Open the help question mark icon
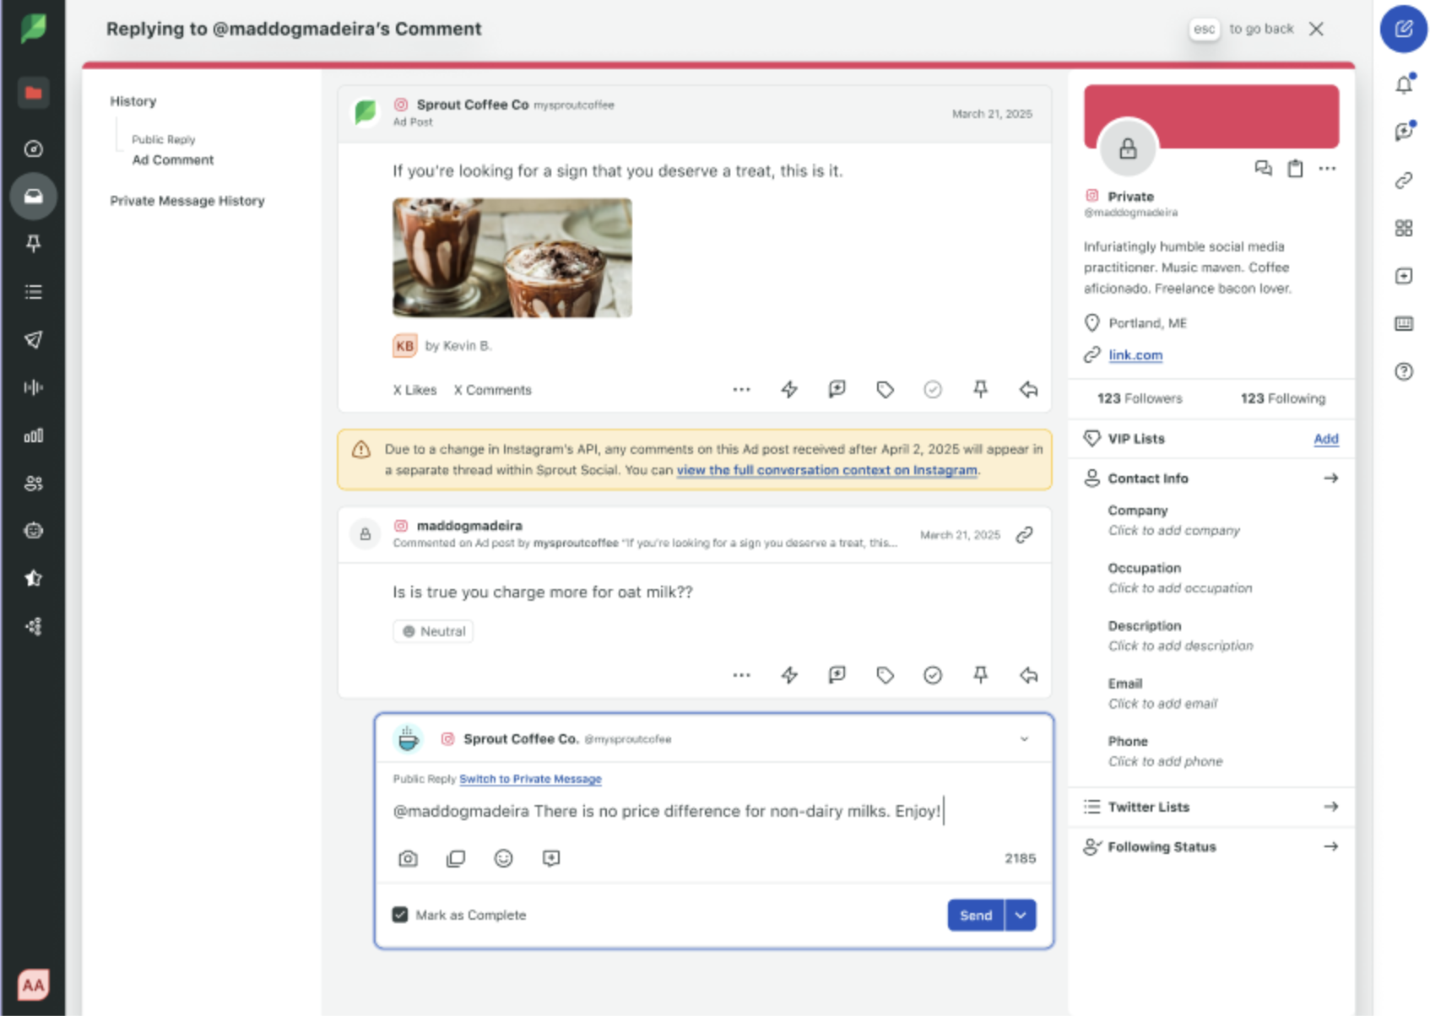The width and height of the screenshot is (1430, 1016). pyautogui.click(x=1404, y=371)
